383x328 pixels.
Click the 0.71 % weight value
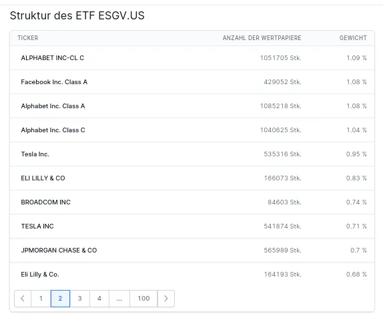point(356,226)
